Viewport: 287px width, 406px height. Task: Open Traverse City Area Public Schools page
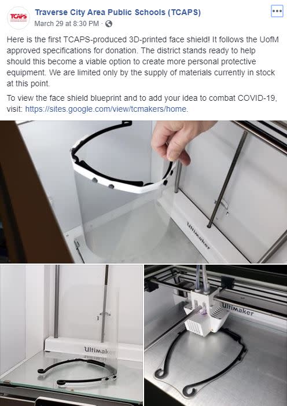pos(117,12)
